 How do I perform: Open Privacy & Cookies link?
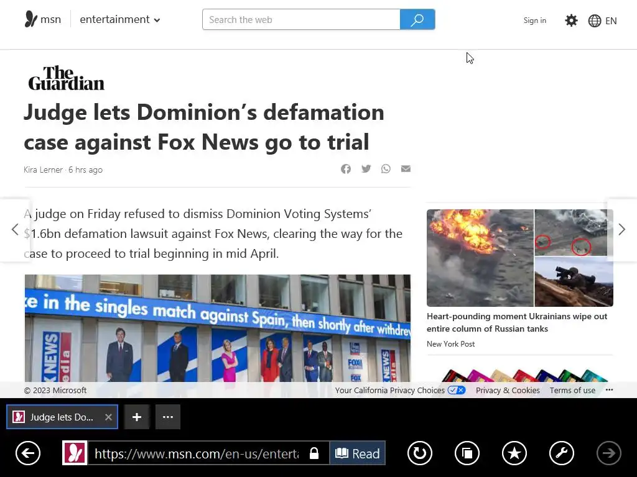click(x=508, y=390)
